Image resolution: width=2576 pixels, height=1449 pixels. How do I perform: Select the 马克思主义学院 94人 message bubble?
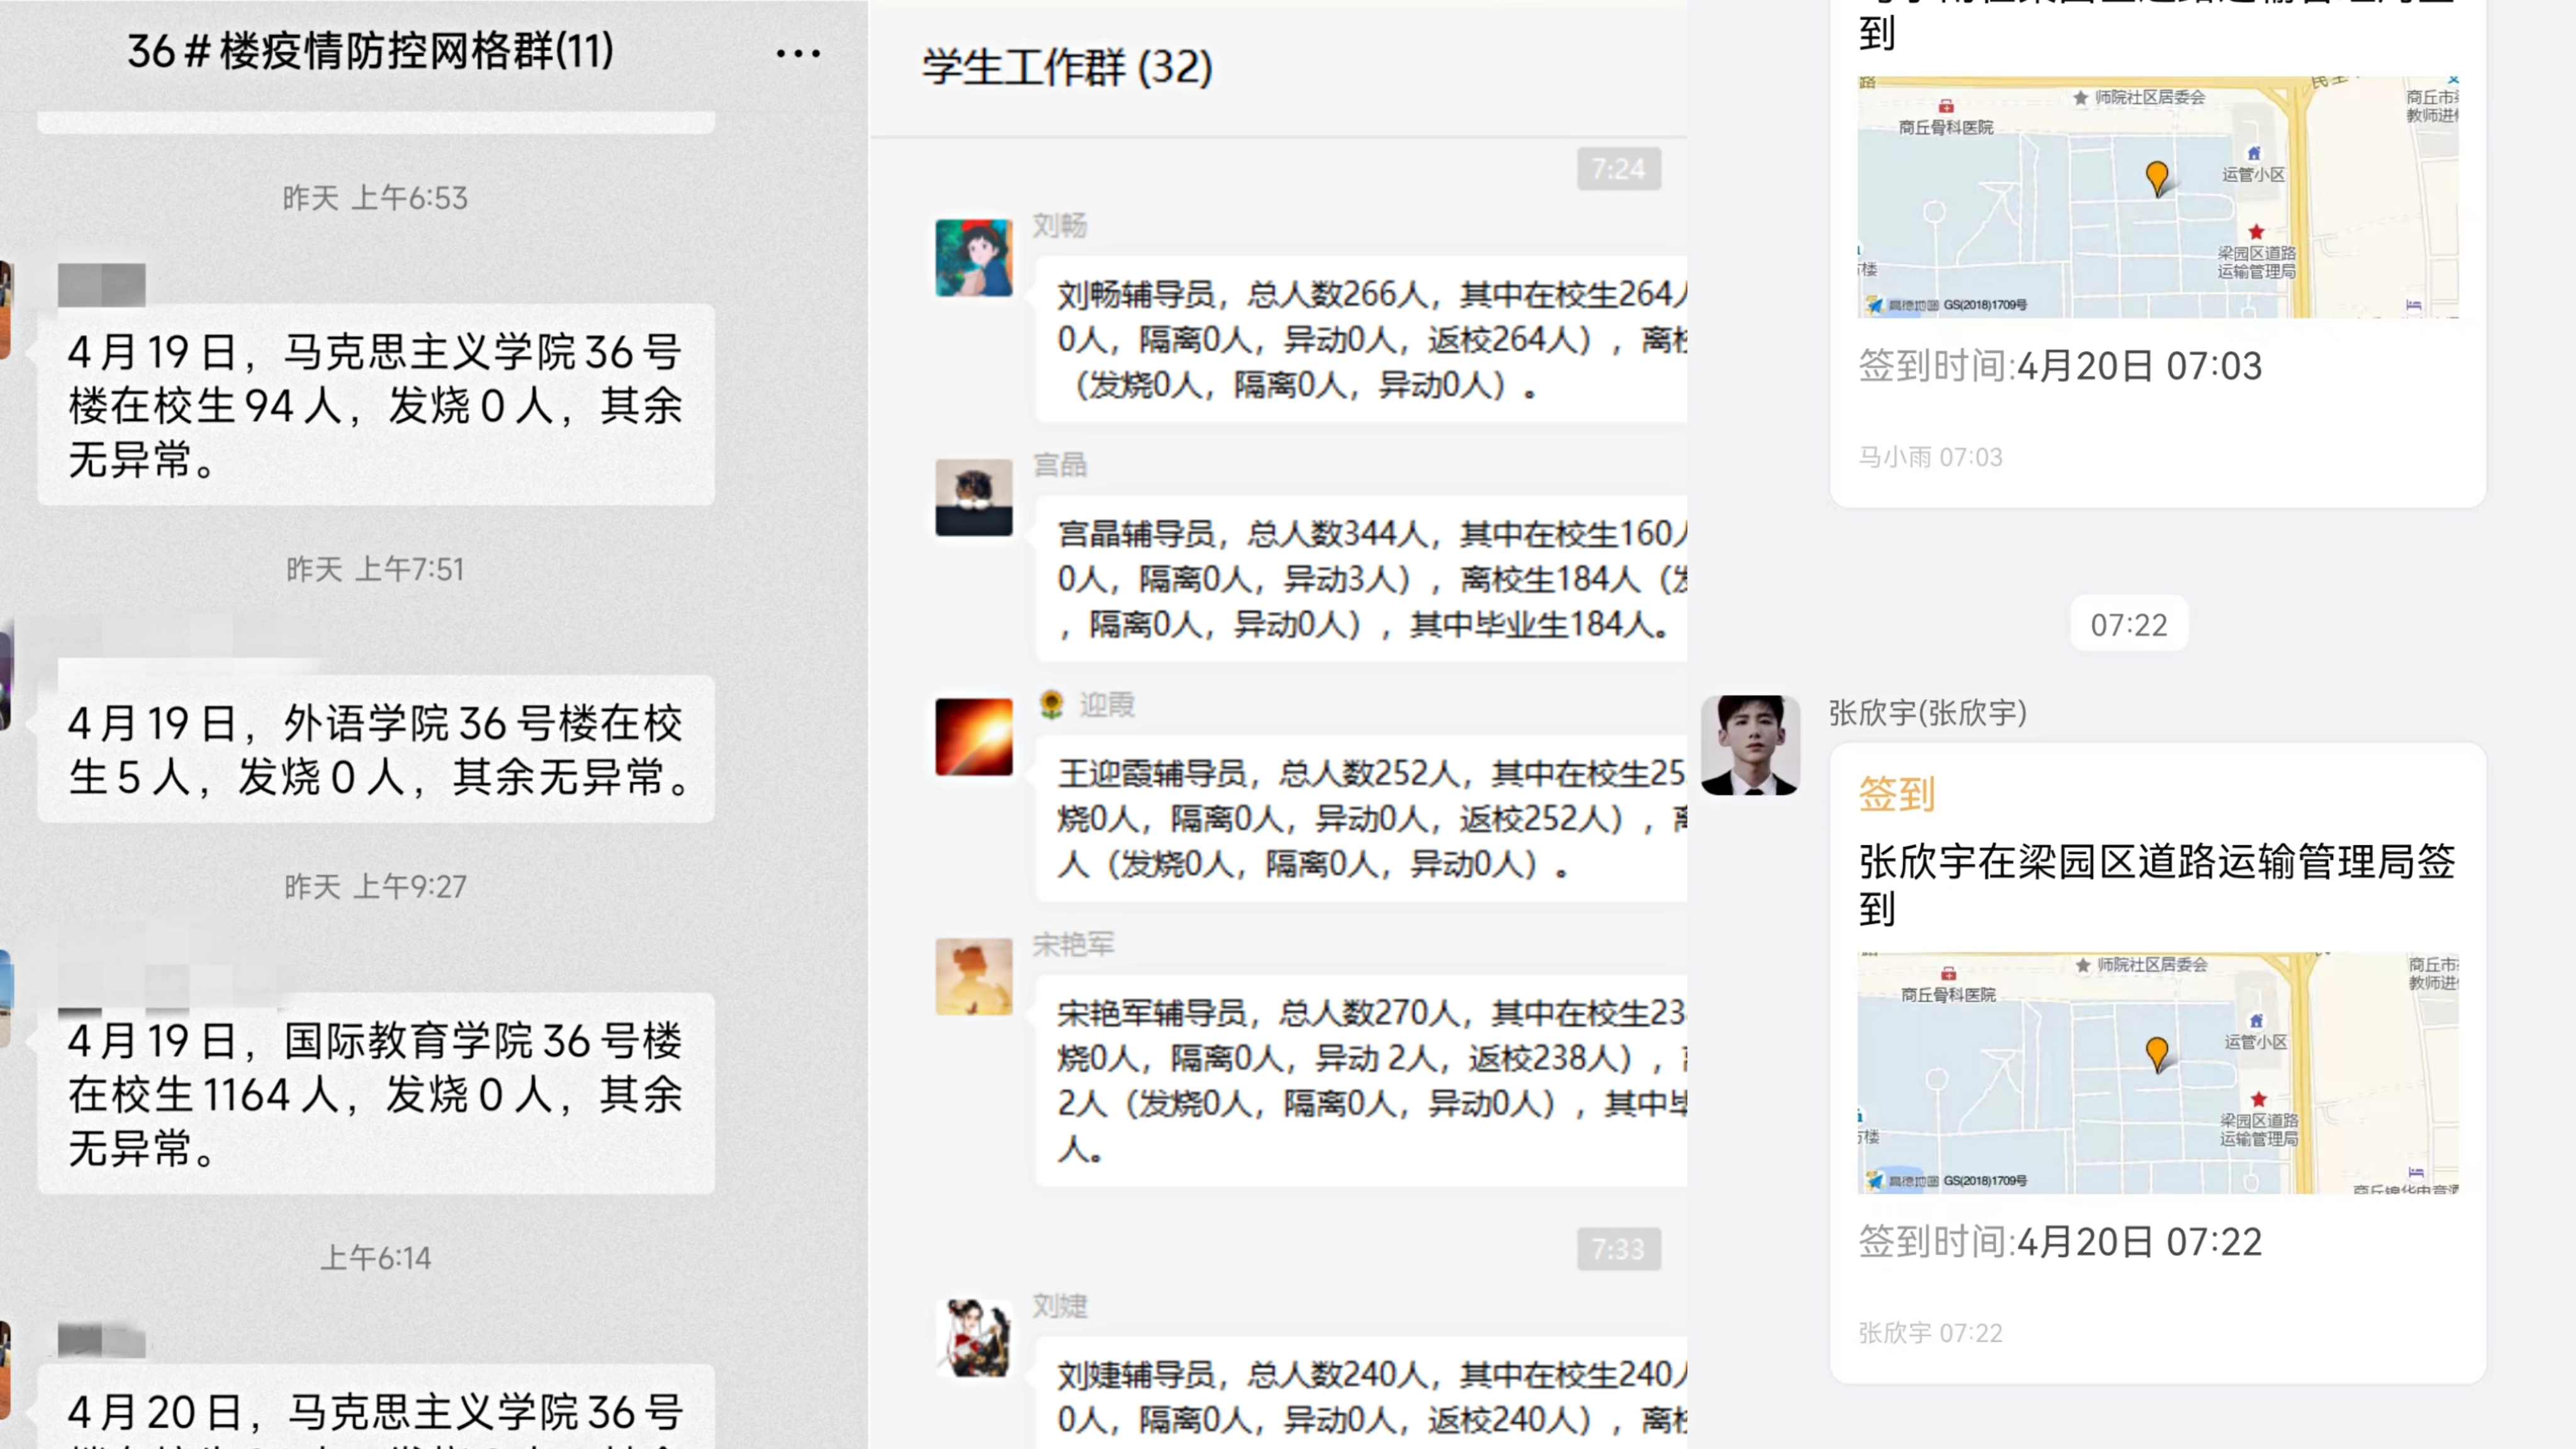click(375, 405)
